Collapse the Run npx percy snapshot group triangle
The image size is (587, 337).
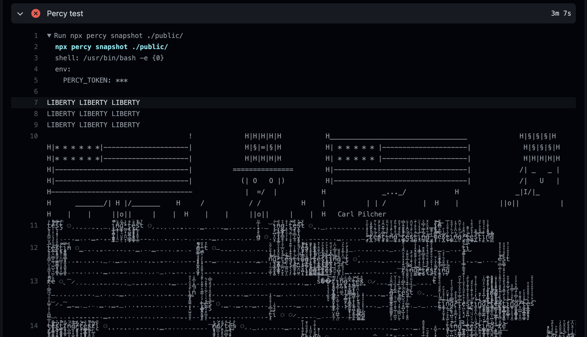[x=49, y=36]
